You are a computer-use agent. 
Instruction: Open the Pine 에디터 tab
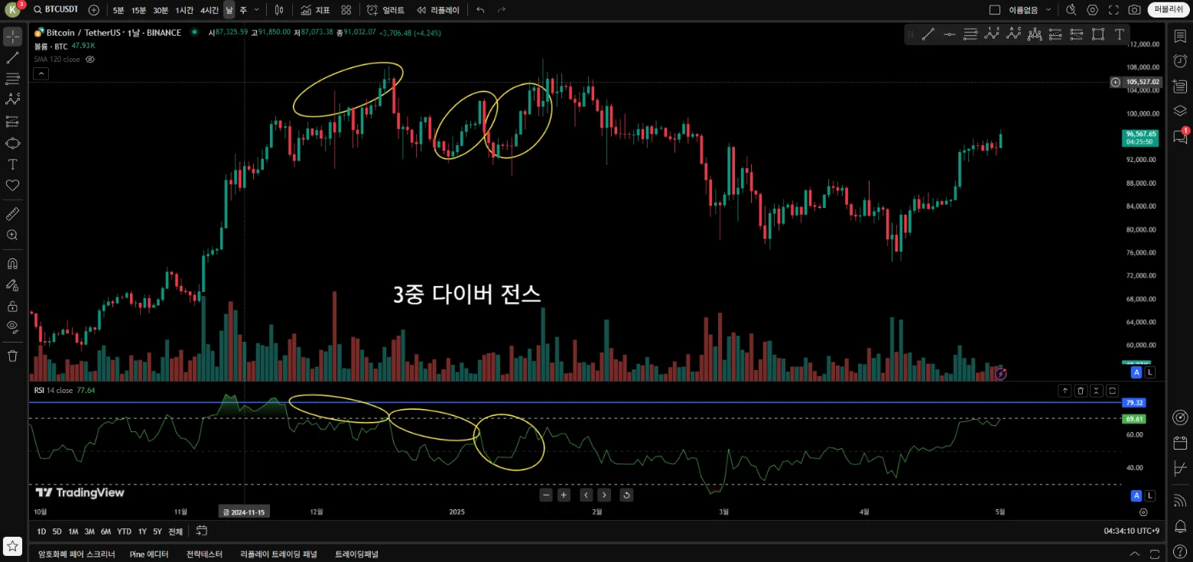pos(149,554)
